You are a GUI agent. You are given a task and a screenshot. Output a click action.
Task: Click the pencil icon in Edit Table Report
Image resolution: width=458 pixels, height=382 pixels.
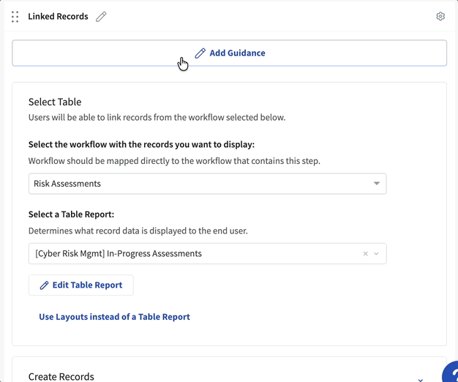[44, 285]
